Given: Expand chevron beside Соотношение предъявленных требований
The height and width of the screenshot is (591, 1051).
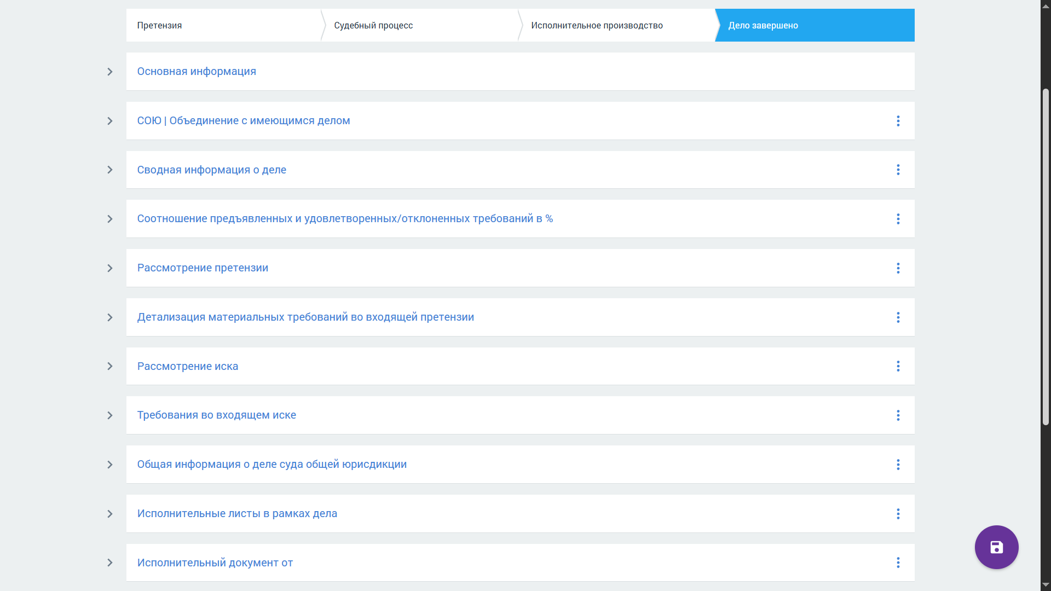Looking at the screenshot, I should (x=110, y=219).
